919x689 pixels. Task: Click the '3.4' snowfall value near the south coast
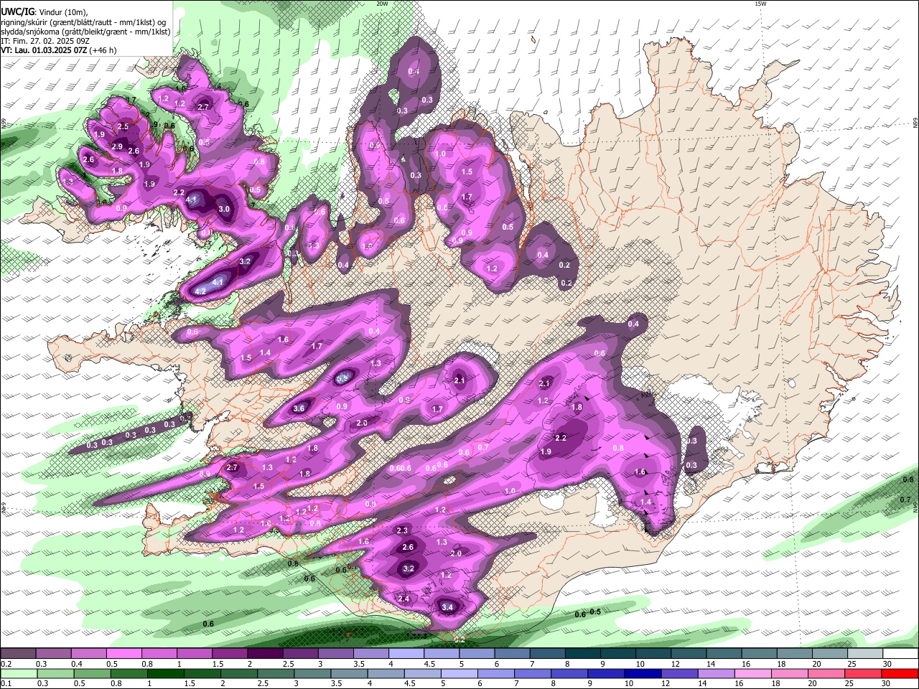[448, 607]
